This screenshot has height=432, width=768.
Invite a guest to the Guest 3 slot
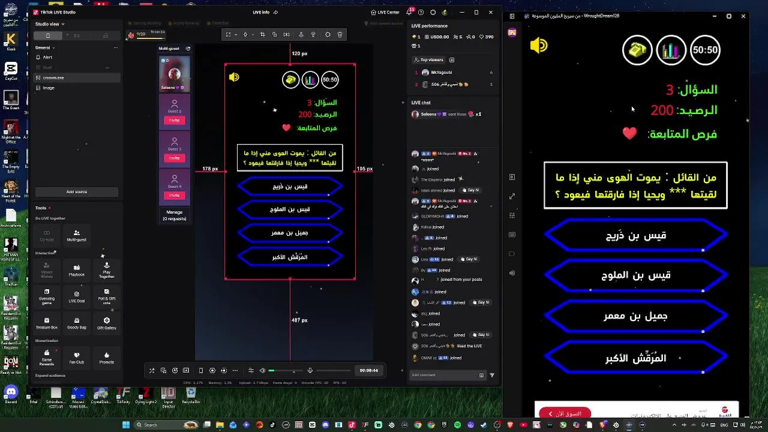point(174,158)
